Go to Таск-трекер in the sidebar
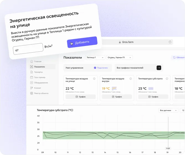185x155 pixels. point(42,77)
